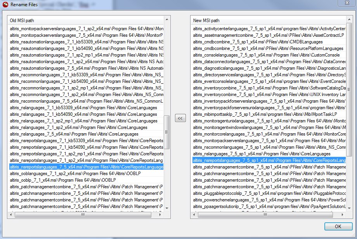Select old altiris_nslanguages_7_5_x64.msi row
Viewport: 357px width, 239px height.
[x=86, y=134]
